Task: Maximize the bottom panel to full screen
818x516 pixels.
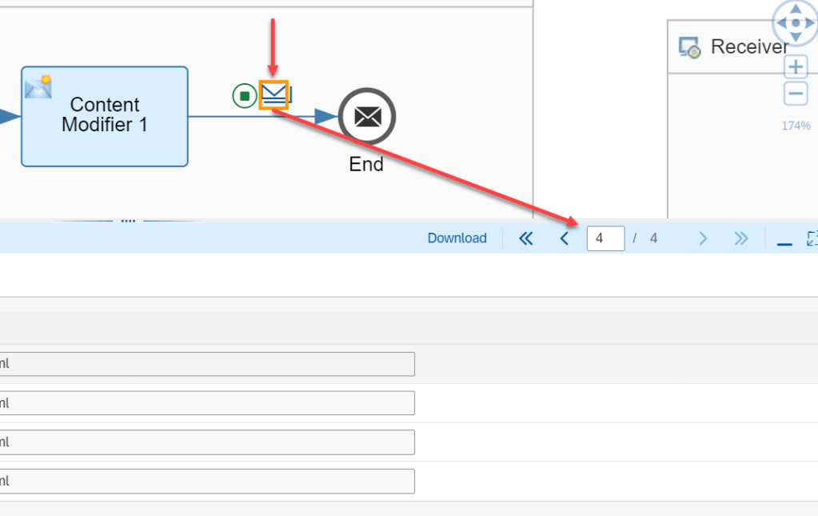Action: tap(812, 238)
